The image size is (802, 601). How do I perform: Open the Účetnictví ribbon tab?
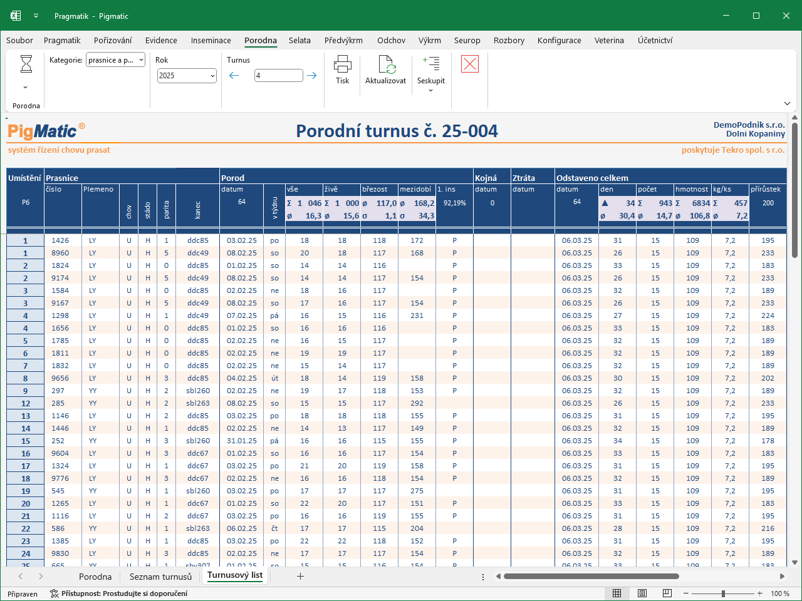[655, 40]
